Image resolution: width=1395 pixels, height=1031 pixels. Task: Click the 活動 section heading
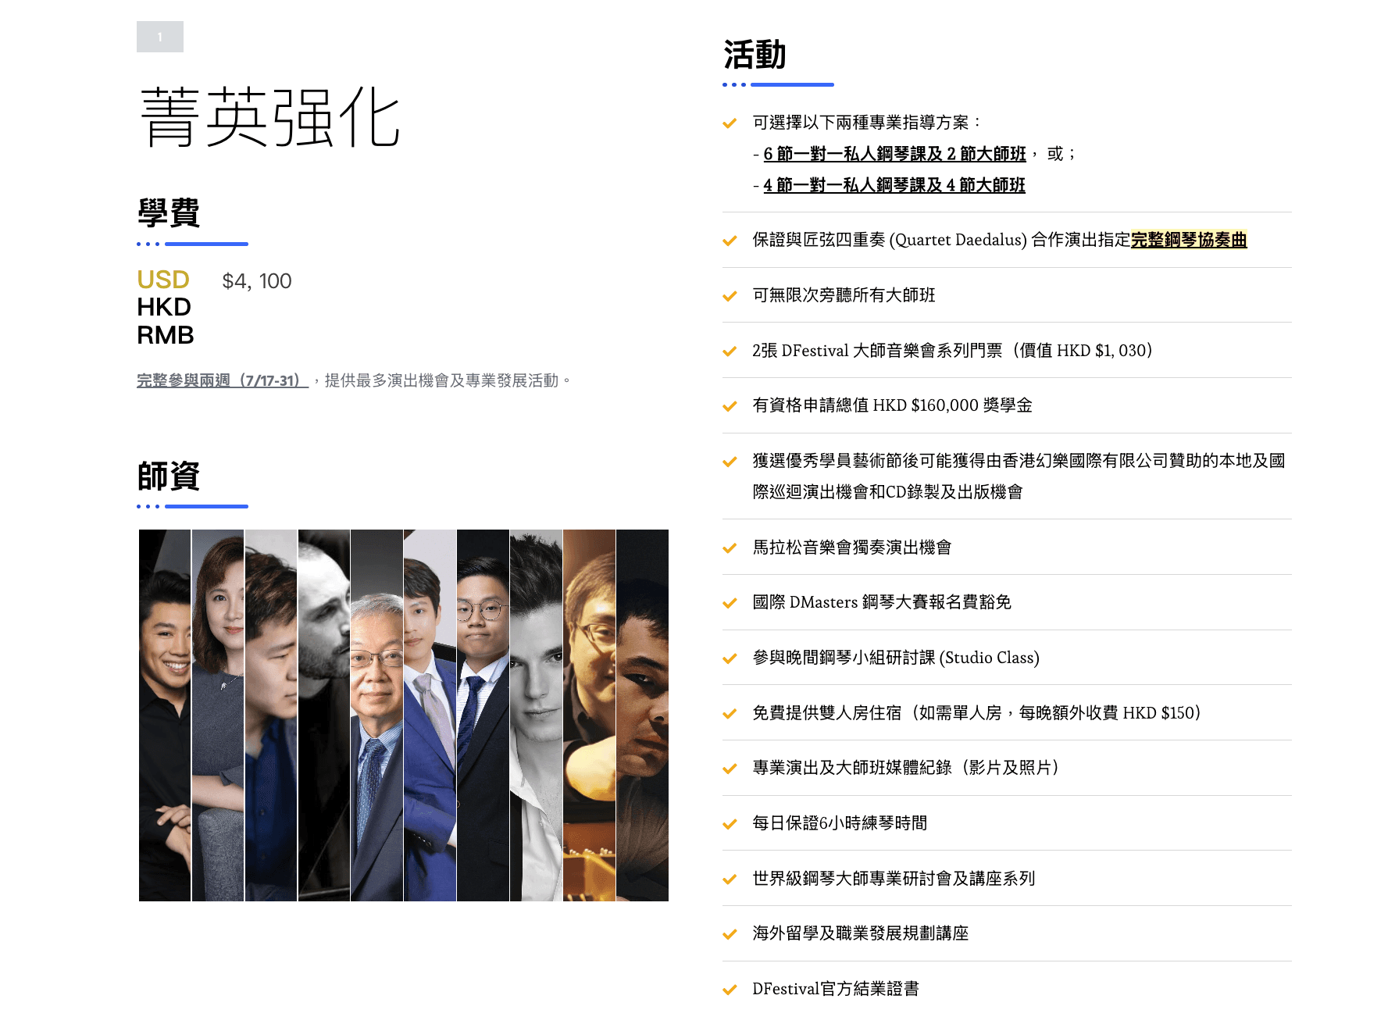coord(755,55)
